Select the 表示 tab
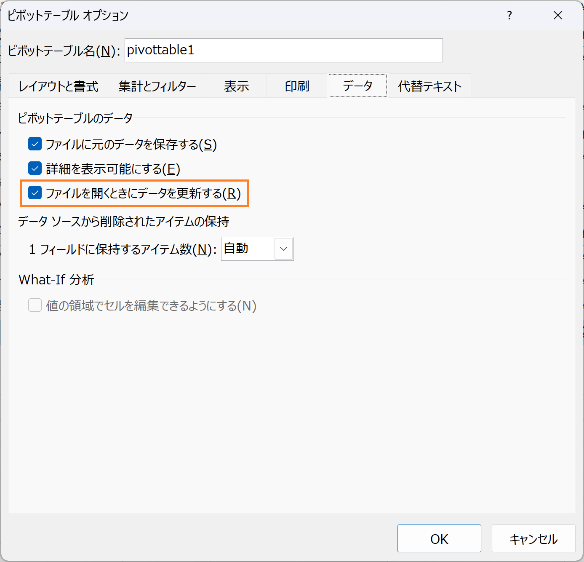This screenshot has height=562, width=584. pyautogui.click(x=236, y=86)
